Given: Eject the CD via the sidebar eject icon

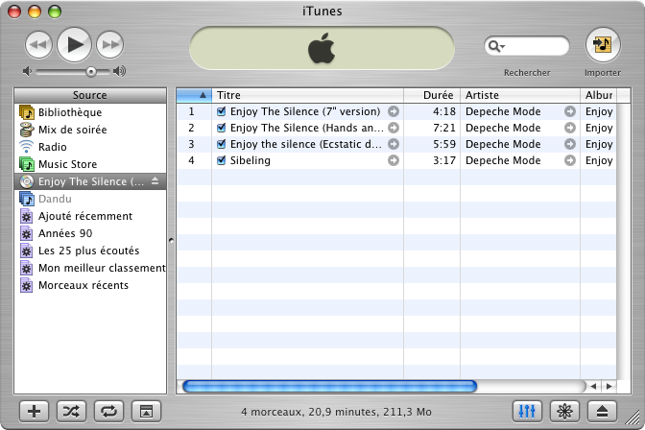Looking at the screenshot, I should pos(155,181).
